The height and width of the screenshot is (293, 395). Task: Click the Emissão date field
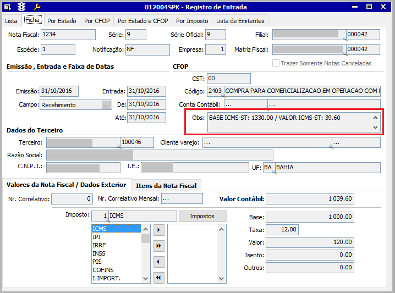click(x=59, y=91)
